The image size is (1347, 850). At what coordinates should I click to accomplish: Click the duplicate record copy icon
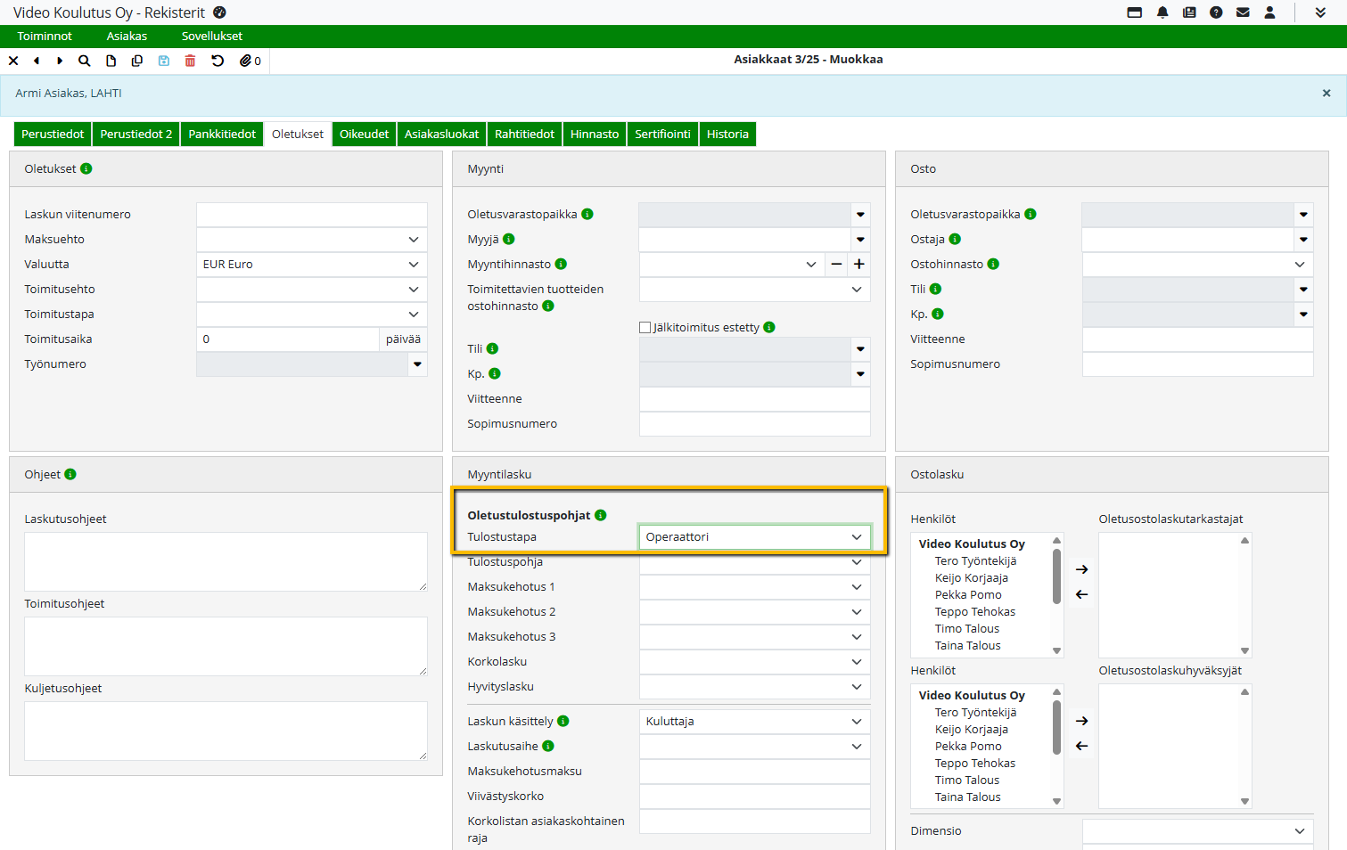click(x=137, y=61)
